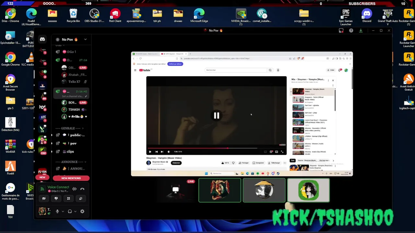Viewport: 415px width, 233px height.
Task: Select user OBI with LIVE badge
Action: pos(75,68)
